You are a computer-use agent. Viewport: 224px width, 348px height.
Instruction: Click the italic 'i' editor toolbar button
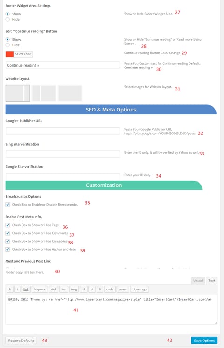[x=17, y=289]
